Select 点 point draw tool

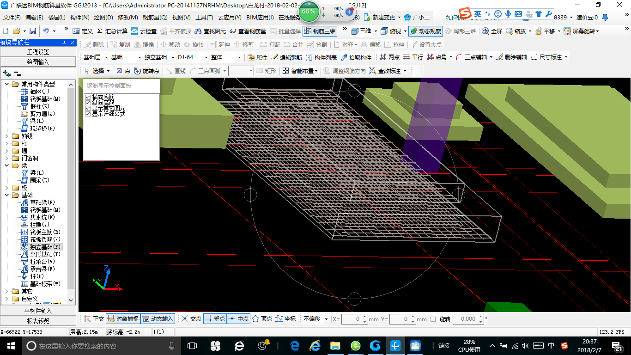click(x=123, y=71)
